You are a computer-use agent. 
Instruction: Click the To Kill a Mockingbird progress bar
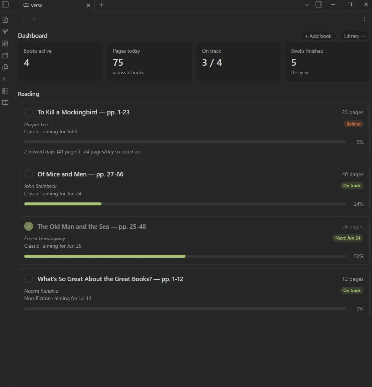click(x=185, y=142)
